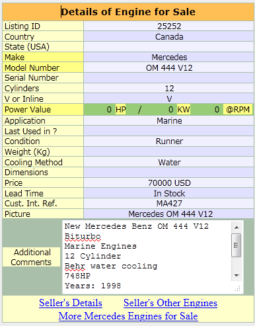Image resolution: width=255 pixels, height=326 pixels.
Task: Click the comments scrollbar thumb
Action: [x=237, y=245]
